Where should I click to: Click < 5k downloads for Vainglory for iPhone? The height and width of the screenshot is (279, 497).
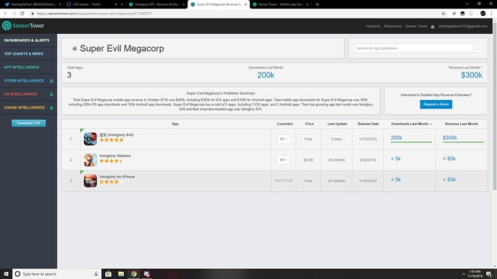click(395, 179)
